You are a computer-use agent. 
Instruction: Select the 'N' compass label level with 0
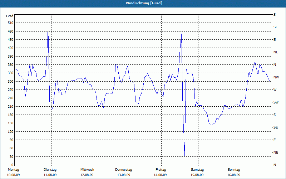click(275, 165)
